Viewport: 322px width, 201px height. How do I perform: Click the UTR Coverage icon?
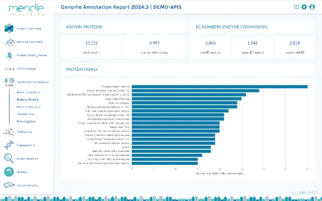[9, 68]
